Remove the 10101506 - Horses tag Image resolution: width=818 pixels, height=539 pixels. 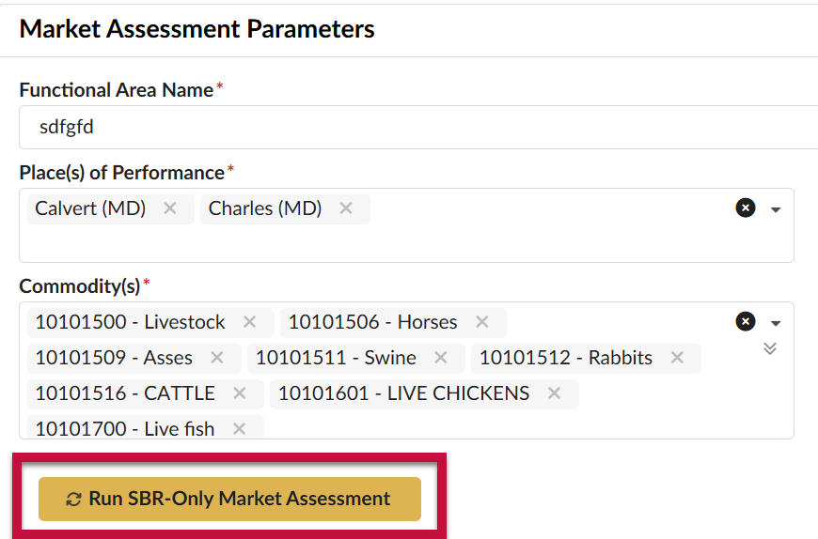(x=481, y=322)
